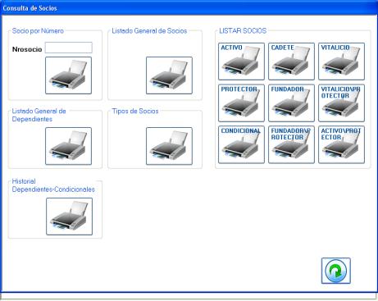This screenshot has width=378, height=301.
Task: Print the Listado General de Socios
Action: tap(169, 75)
